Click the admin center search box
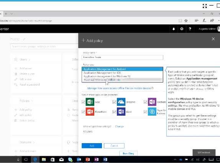Screen dimensions: 220x163 point(44,47)
